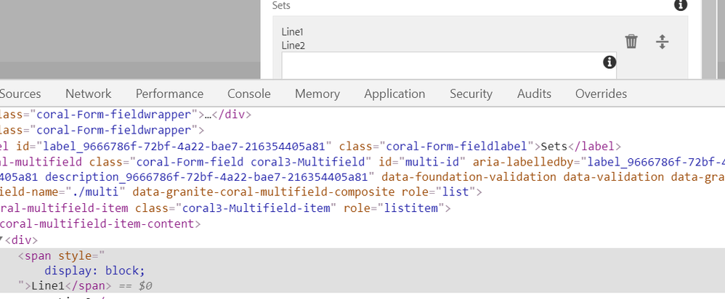Viewport: 725px width, 299px height.
Task: Switch to the Network tab
Action: pos(89,94)
